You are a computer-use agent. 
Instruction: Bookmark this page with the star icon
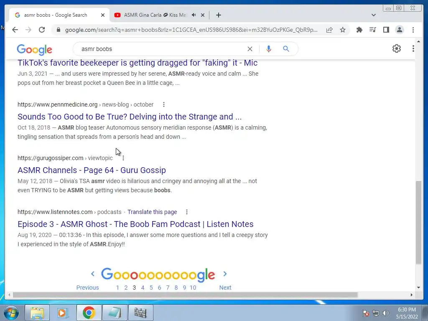click(x=343, y=30)
